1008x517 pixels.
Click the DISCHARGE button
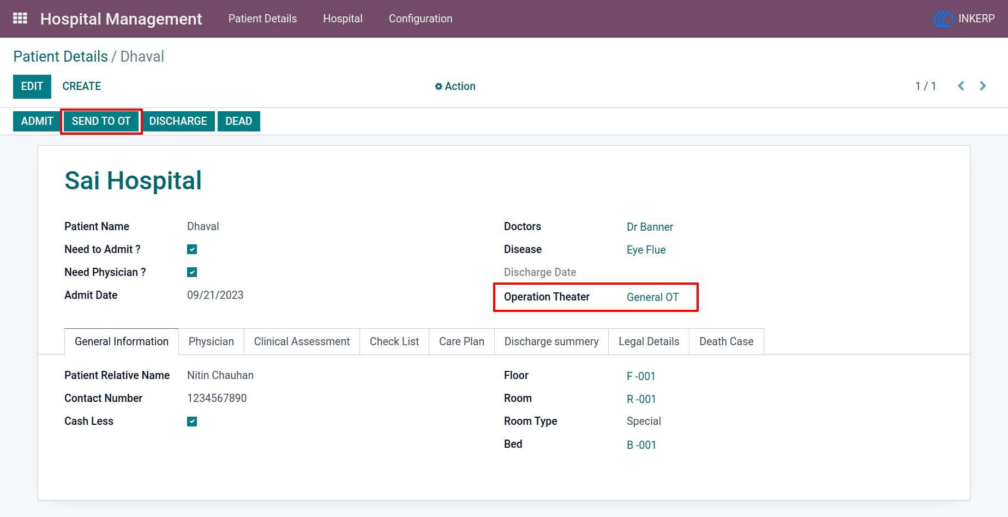[x=178, y=121]
